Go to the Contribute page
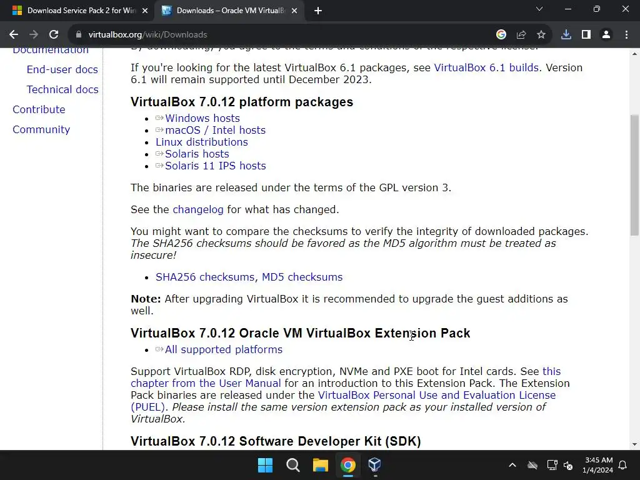Viewport: 640px width, 480px height. pyautogui.click(x=39, y=109)
